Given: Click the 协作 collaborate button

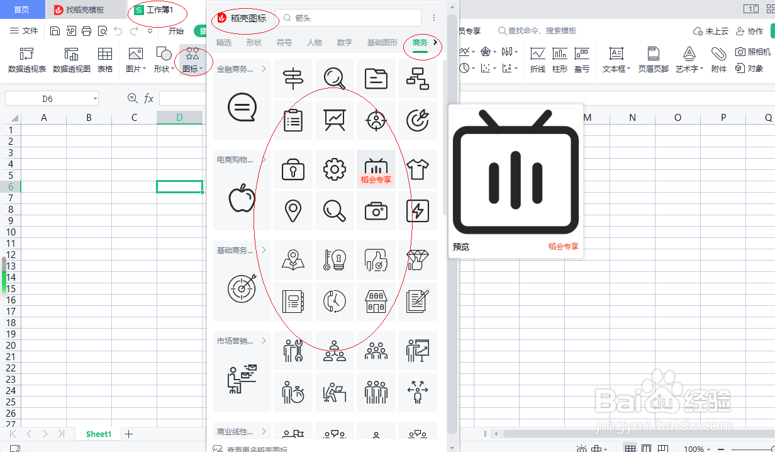Looking at the screenshot, I should click(749, 31).
